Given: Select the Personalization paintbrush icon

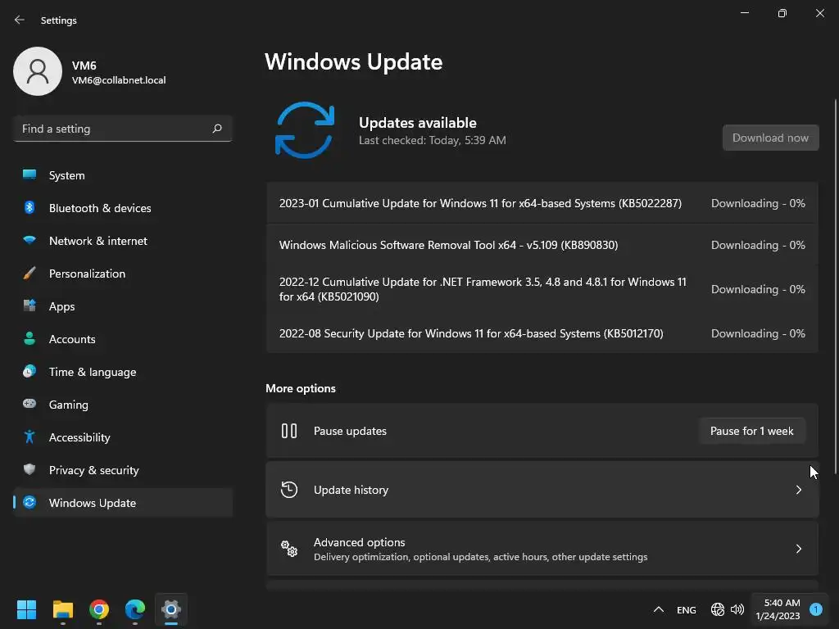Looking at the screenshot, I should [29, 274].
